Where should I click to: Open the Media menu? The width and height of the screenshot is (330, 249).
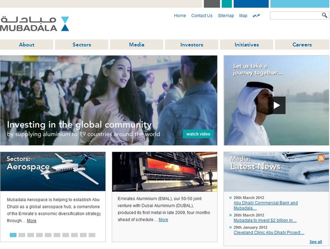[137, 45]
